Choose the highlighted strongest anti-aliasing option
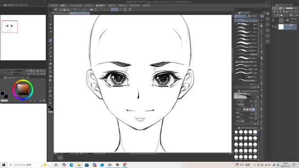The width and height of the screenshot is (299, 168). tap(253, 110)
